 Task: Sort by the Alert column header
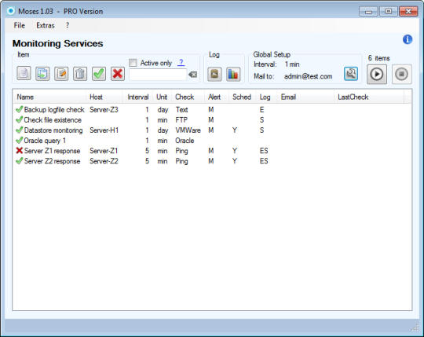pos(217,97)
